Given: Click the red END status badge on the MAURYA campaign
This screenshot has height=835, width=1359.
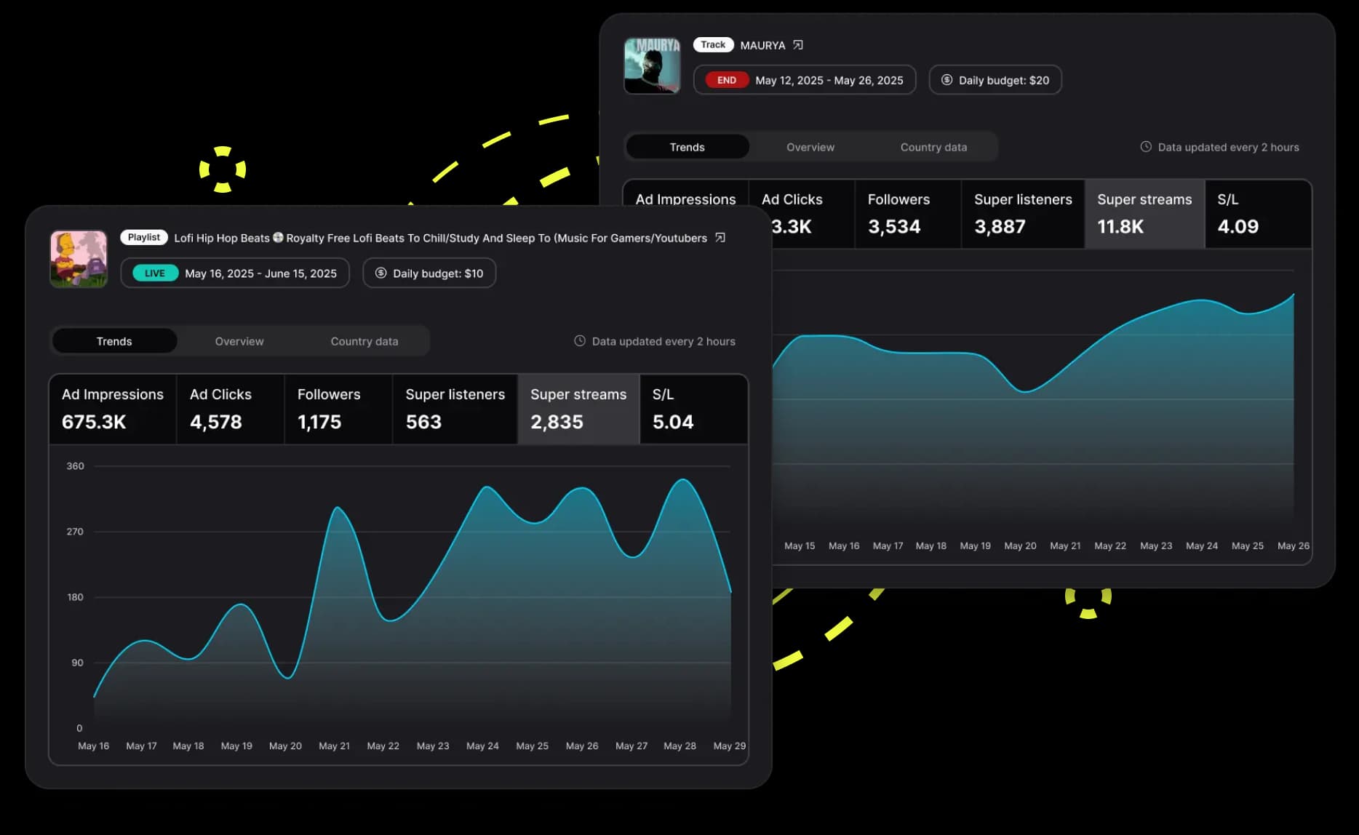Looking at the screenshot, I should (x=724, y=80).
